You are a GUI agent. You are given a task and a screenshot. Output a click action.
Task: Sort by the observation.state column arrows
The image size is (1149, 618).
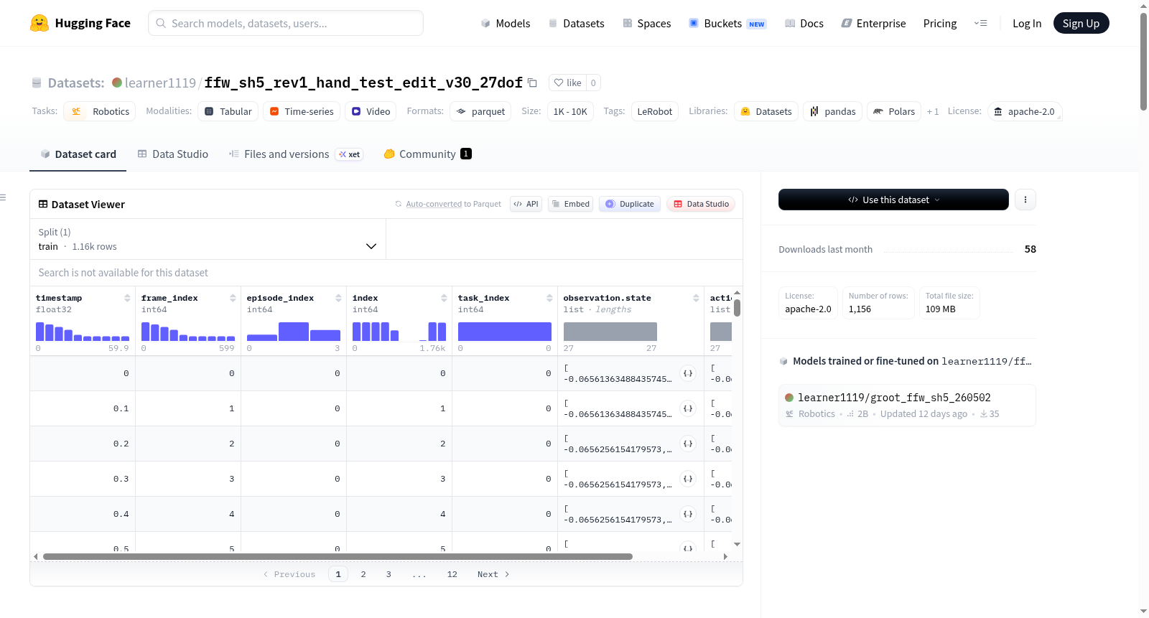[x=696, y=298]
